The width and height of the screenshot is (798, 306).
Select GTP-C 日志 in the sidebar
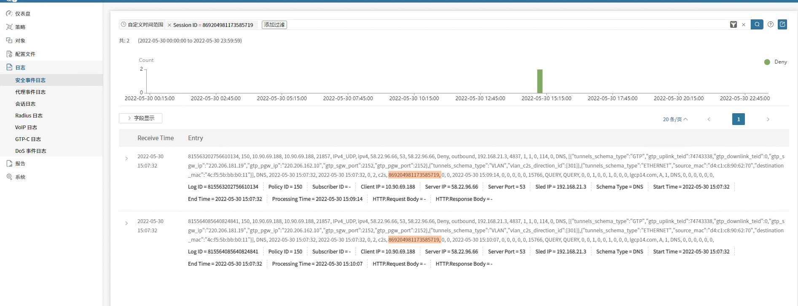(28, 139)
